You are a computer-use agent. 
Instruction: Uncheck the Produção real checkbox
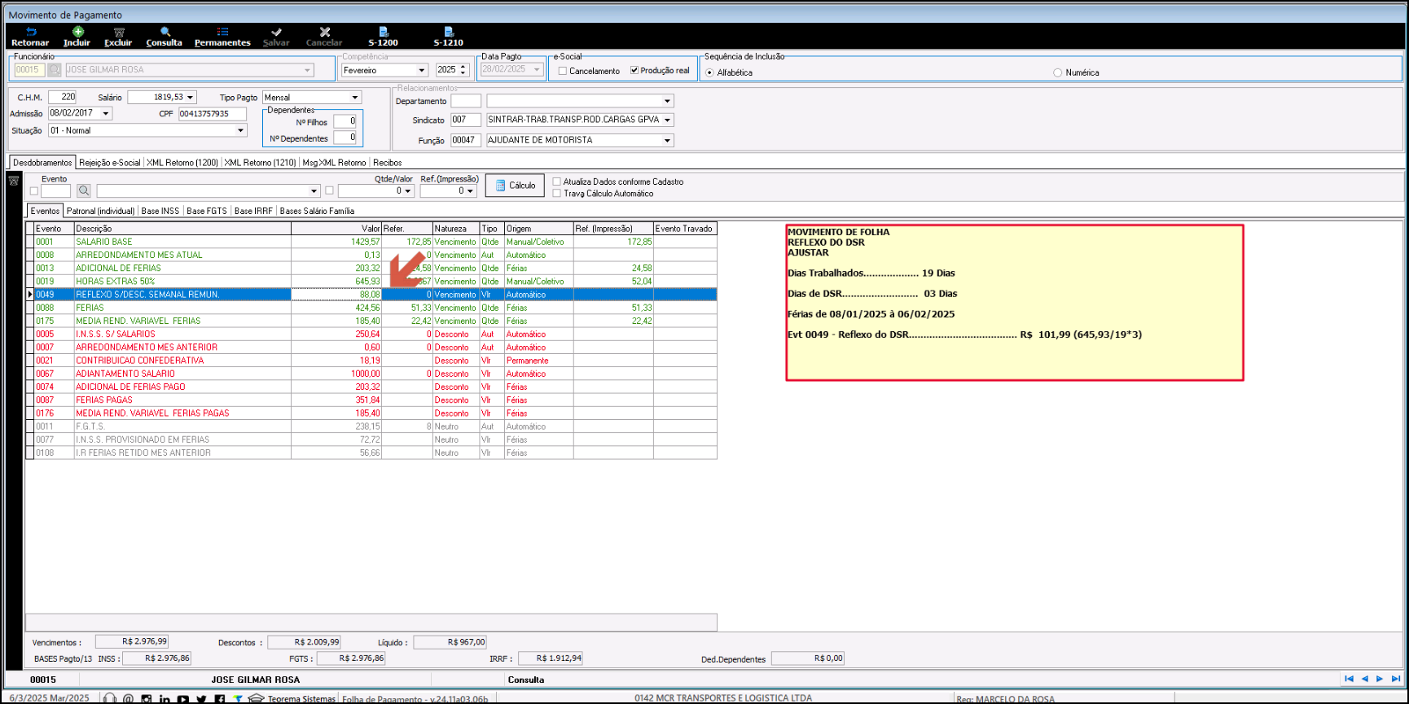click(x=634, y=70)
